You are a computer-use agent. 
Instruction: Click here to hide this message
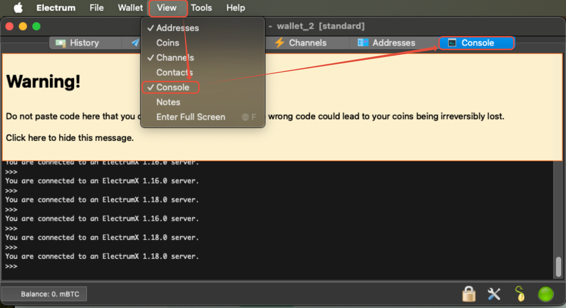70,138
